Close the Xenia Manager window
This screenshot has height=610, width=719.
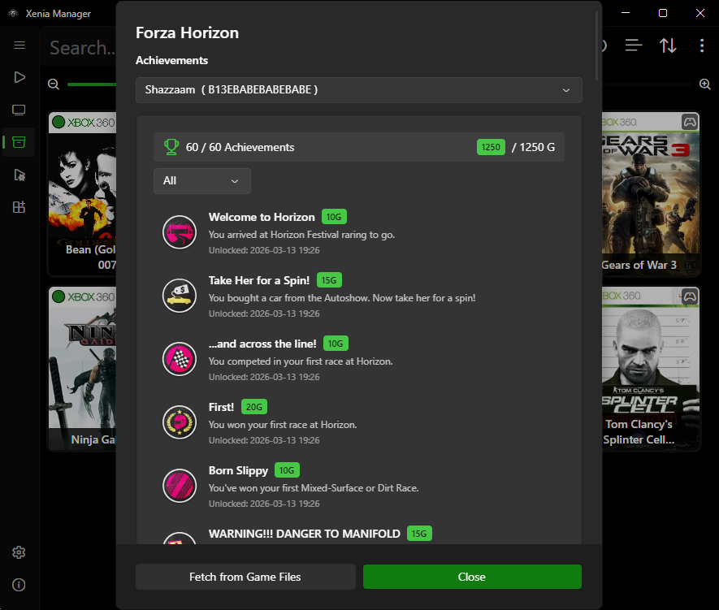(x=700, y=13)
